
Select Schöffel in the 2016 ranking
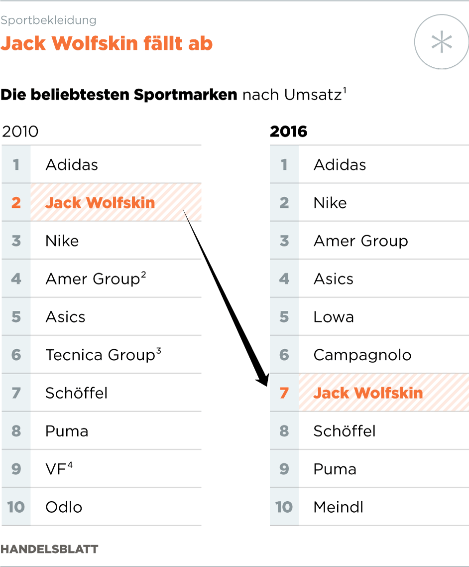coord(345,431)
